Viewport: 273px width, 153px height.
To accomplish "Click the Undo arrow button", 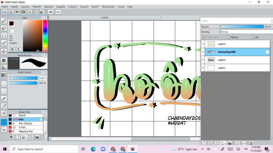I will click(x=51, y=12).
